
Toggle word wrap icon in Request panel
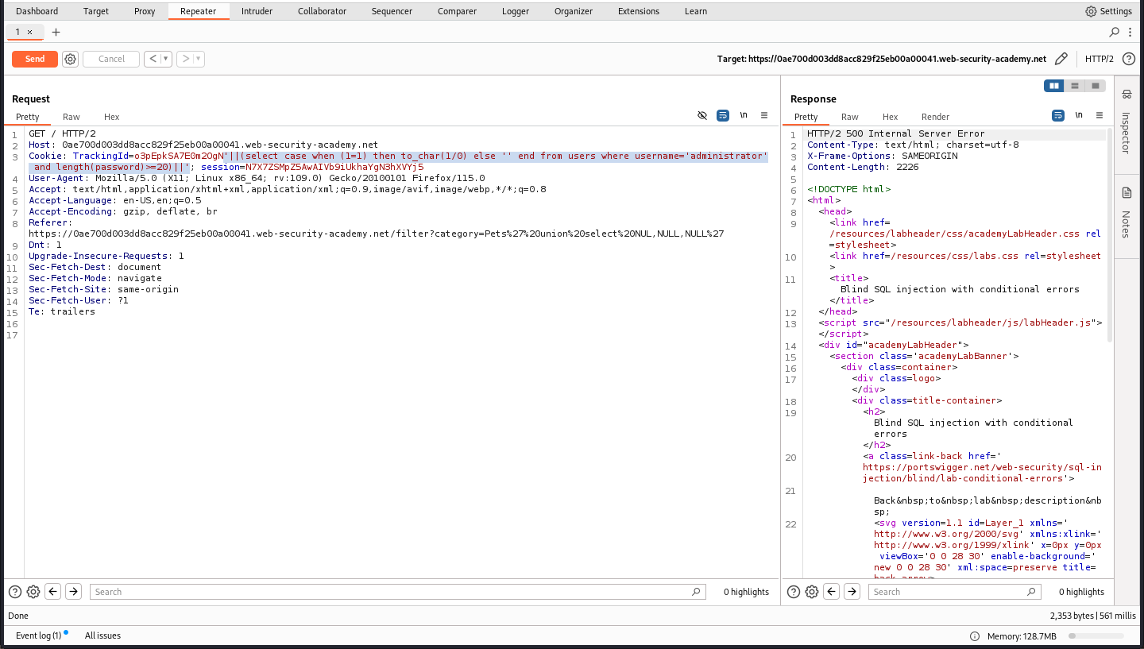(723, 115)
